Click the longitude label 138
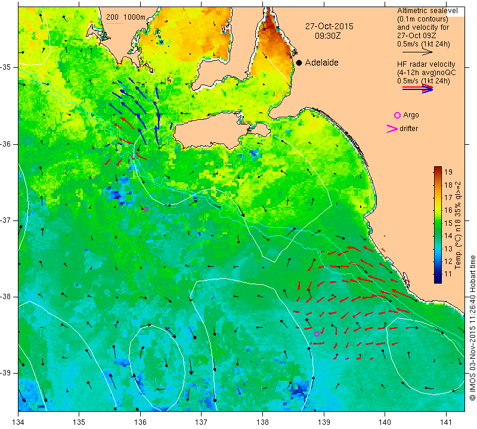 tap(262, 422)
